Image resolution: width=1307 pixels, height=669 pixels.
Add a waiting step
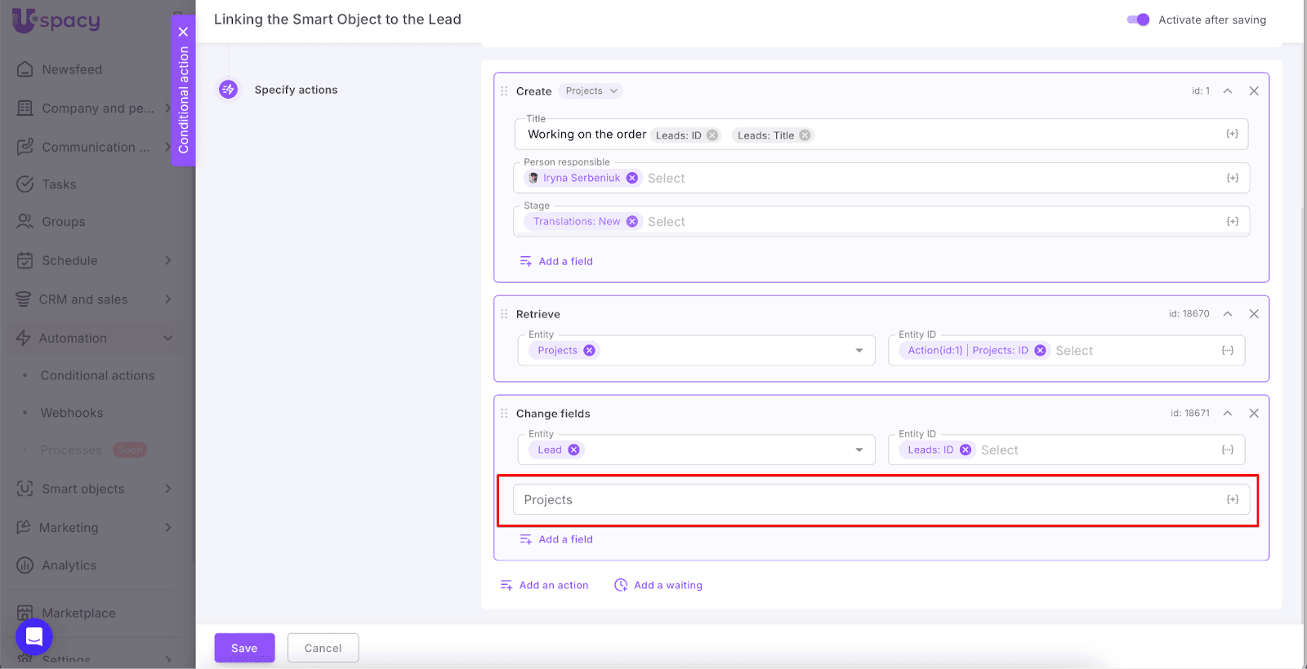[658, 585]
